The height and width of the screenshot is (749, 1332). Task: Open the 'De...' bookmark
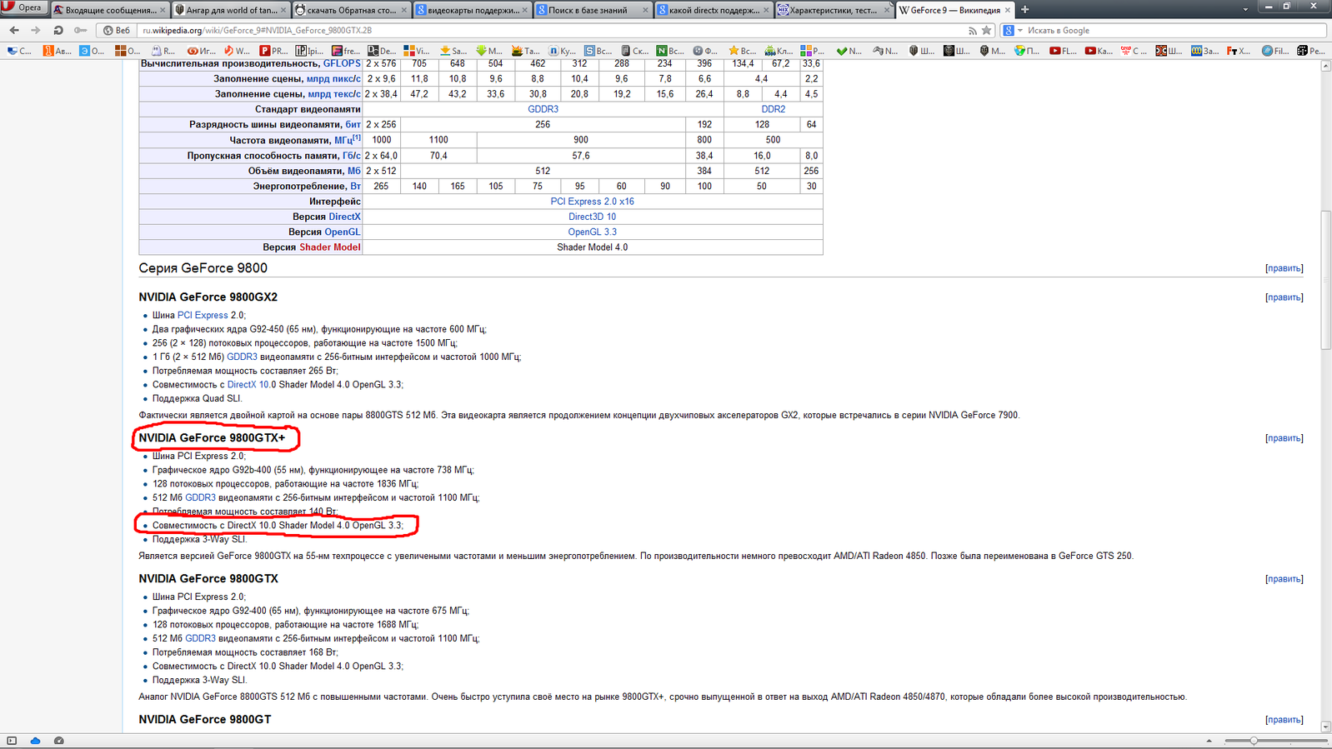pyautogui.click(x=382, y=51)
